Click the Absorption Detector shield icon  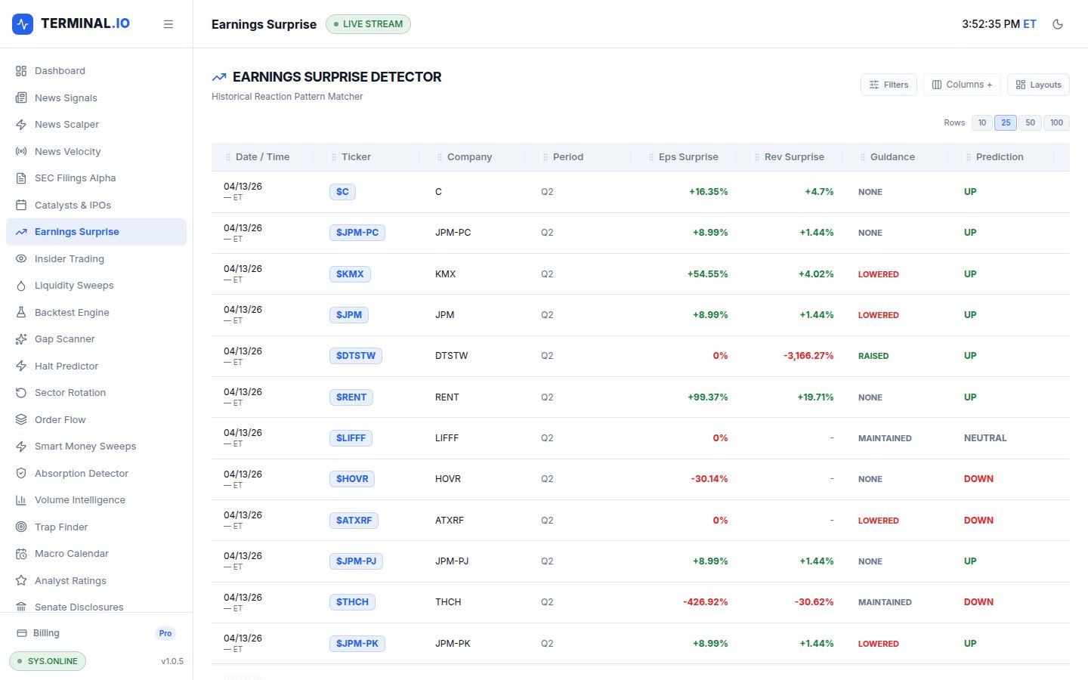(x=21, y=474)
